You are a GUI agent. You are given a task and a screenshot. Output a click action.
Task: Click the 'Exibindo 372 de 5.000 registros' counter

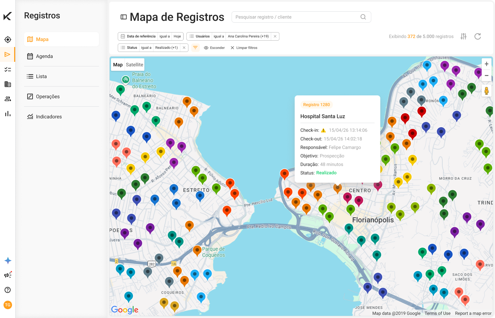pyautogui.click(x=421, y=36)
